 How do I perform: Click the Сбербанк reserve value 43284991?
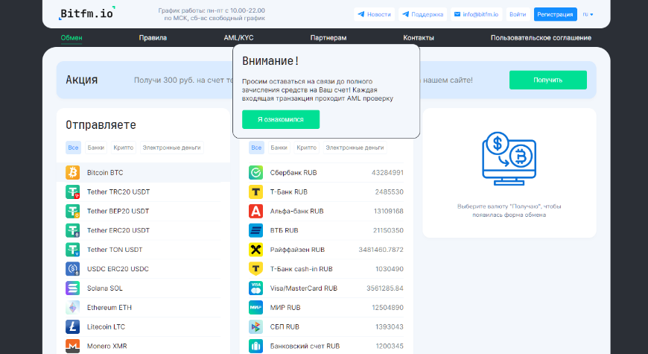coord(387,172)
